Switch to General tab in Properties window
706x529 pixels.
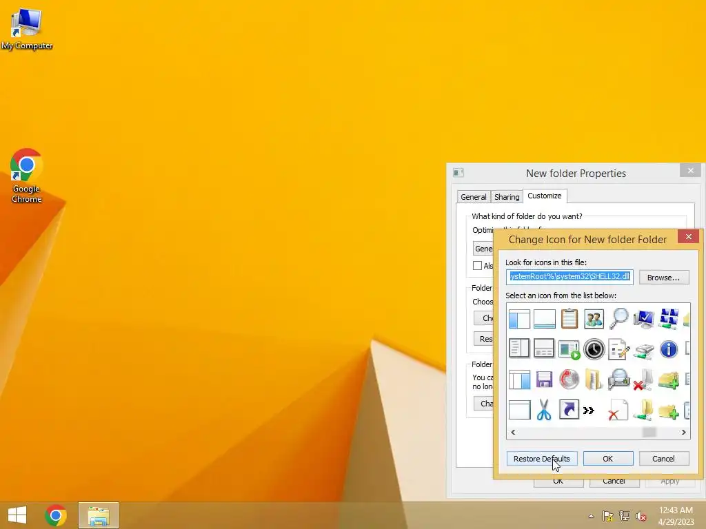473,197
